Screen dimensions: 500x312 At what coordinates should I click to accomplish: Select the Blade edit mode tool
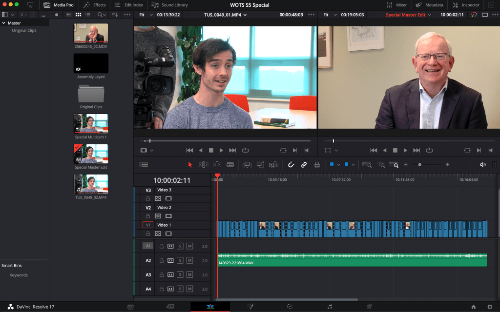coord(230,165)
